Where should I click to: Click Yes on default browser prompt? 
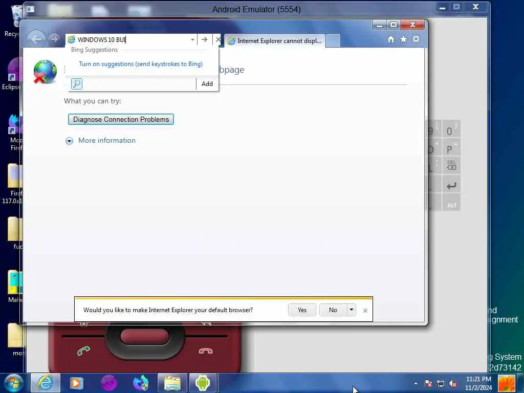click(302, 310)
